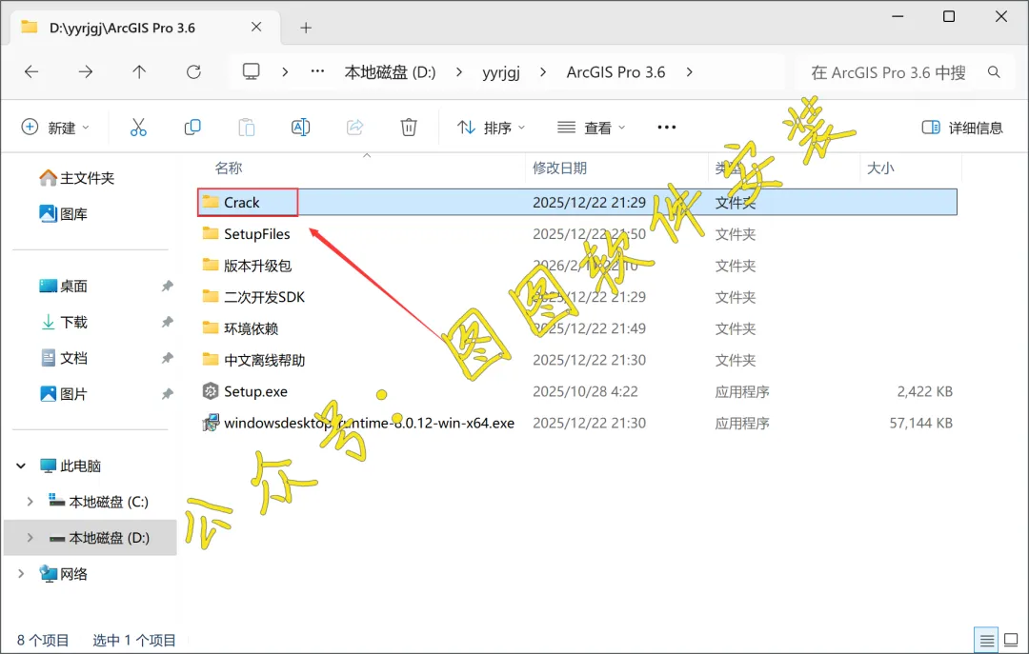Expand 网络 tree node
Screen dimensions: 1029x654
[21, 574]
